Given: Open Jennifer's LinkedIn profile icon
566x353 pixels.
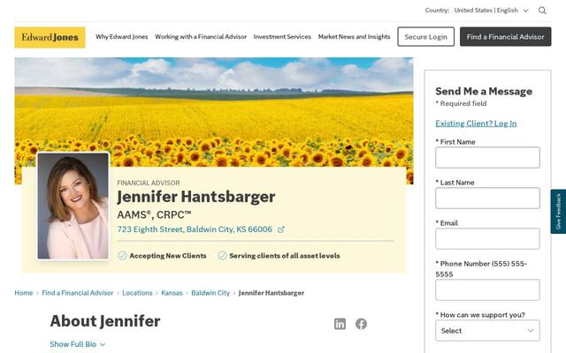Looking at the screenshot, I should point(340,324).
